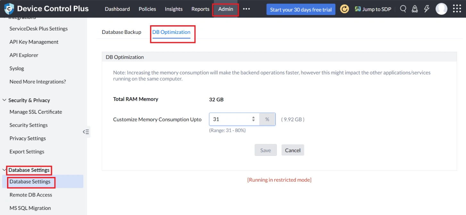Viewport: 466px width, 215px height.
Task: Open MS SQL Migration
Action: coord(30,208)
